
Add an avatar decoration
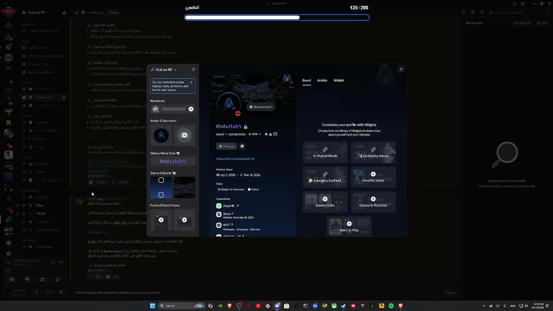tap(184, 135)
